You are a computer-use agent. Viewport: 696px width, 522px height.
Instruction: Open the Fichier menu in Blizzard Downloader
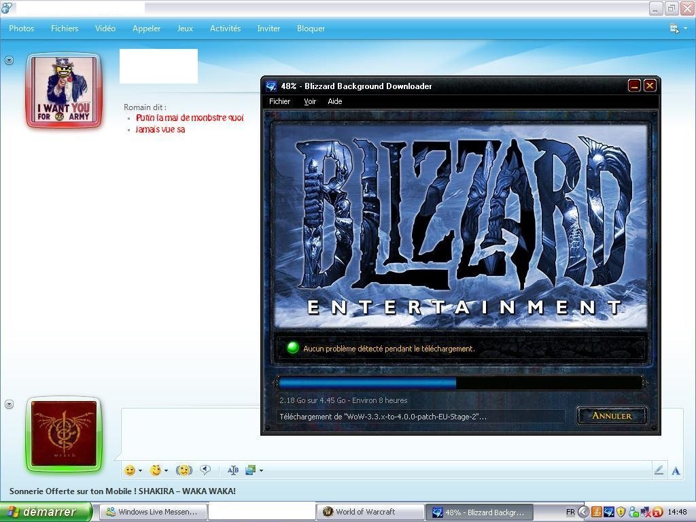279,101
